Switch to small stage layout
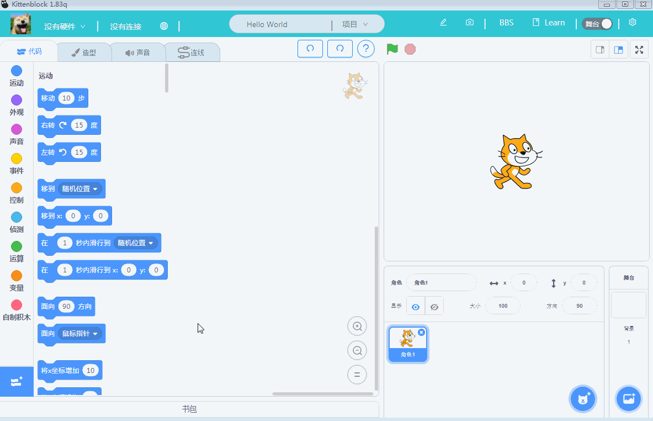This screenshot has width=653, height=421. (x=600, y=50)
